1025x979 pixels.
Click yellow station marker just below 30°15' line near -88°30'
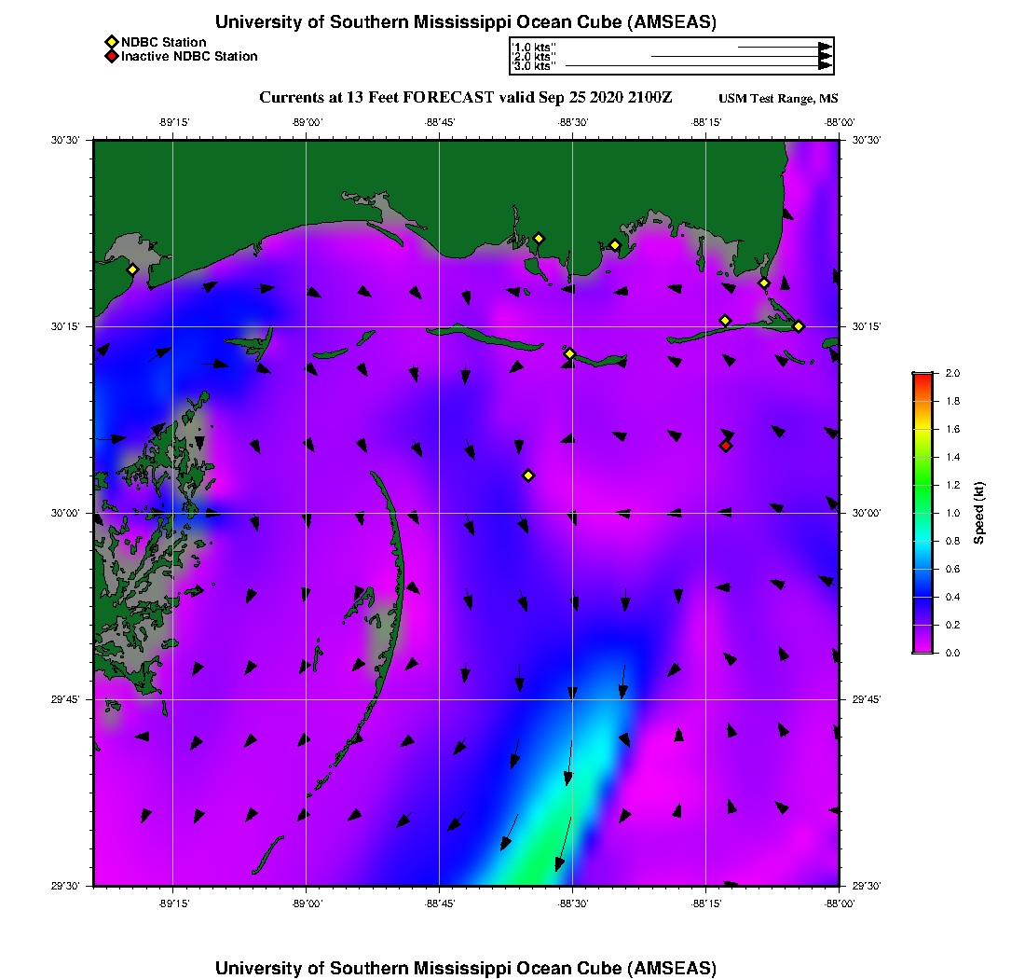click(569, 353)
